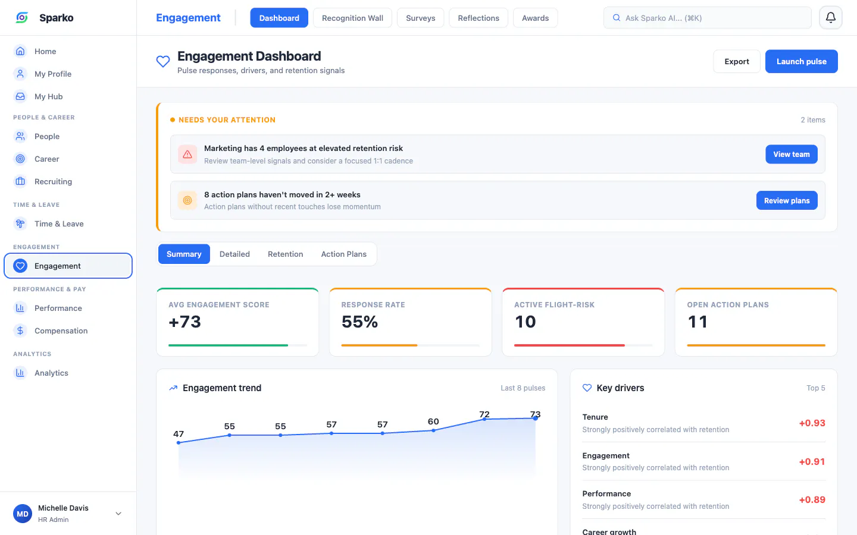Click the 2 items count label
The width and height of the screenshot is (857, 535).
click(x=813, y=120)
